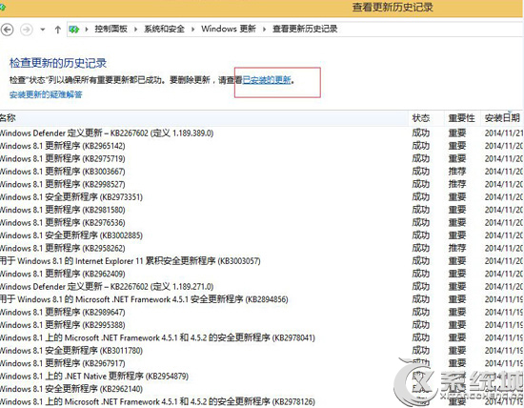Click 重要 importance in KB2995388 row

pos(457,325)
